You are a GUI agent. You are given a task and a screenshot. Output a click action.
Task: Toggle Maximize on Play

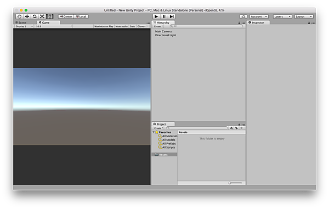104,26
